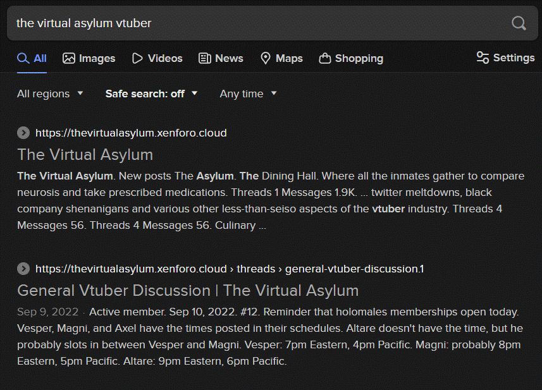Switch to the Shopping tab

pos(351,58)
